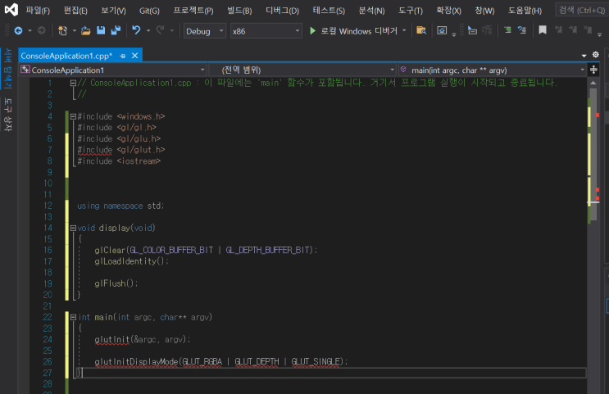The width and height of the screenshot is (609, 394).
Task: Click the #include <gl/glut.h> line
Action: [121, 150]
